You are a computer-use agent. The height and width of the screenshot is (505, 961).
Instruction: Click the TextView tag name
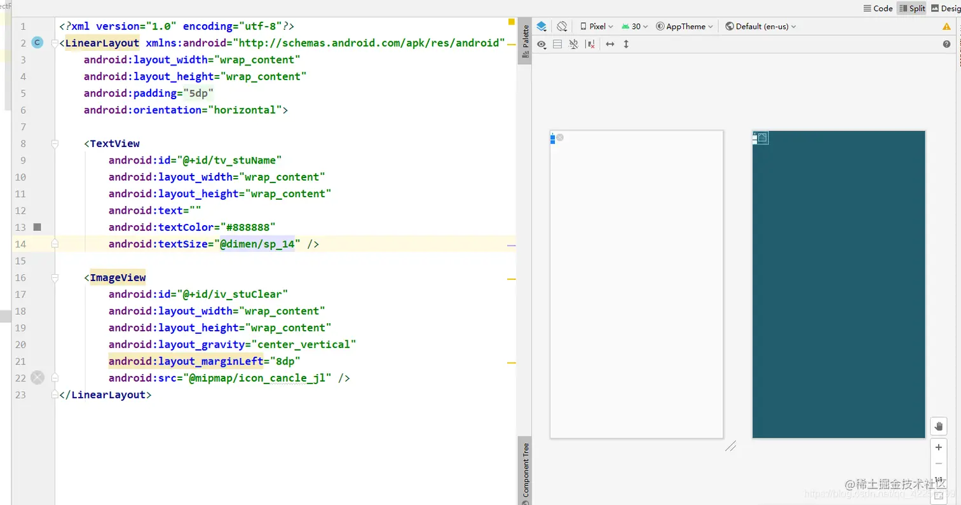tap(115, 144)
